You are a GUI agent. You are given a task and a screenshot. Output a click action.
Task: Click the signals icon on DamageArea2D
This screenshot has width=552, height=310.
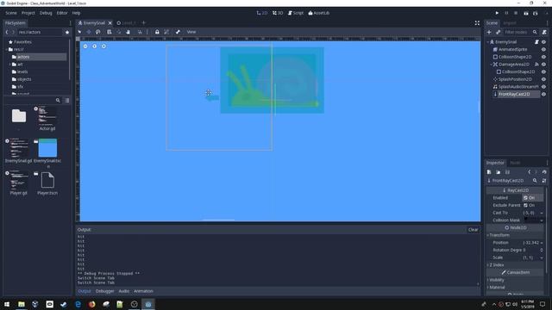[536, 65]
